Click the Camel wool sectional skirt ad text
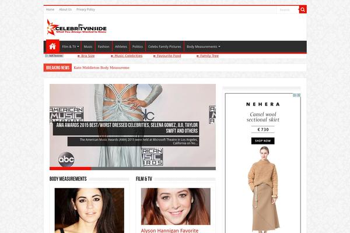Image resolution: width=350 pixels, height=233 pixels. point(263,117)
